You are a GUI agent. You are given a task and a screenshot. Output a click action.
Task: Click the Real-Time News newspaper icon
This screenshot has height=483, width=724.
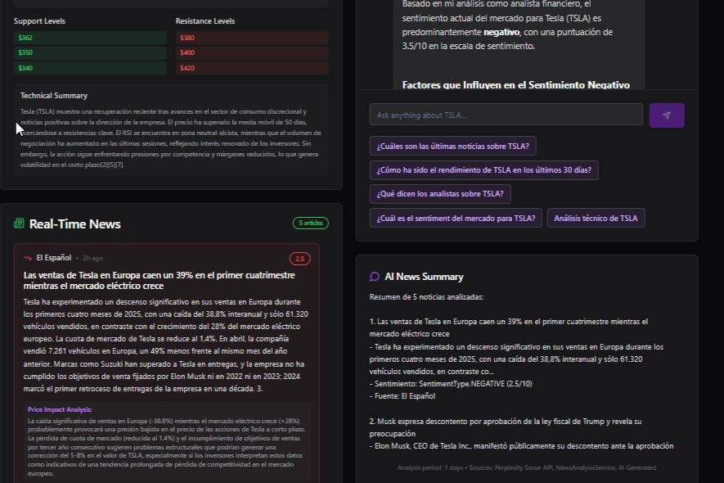(x=19, y=223)
